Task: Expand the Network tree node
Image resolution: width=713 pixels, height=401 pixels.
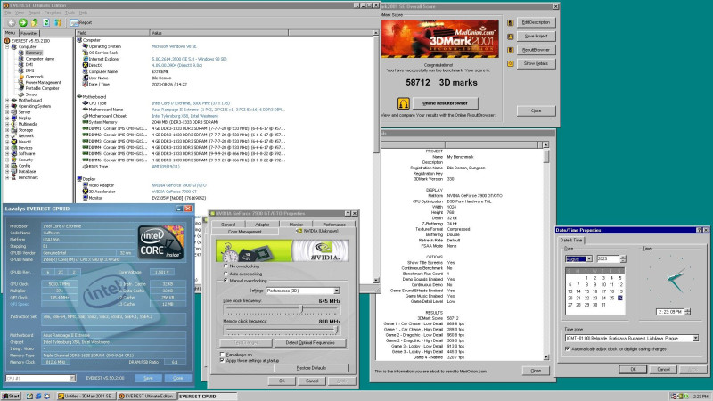Action: tap(7, 135)
